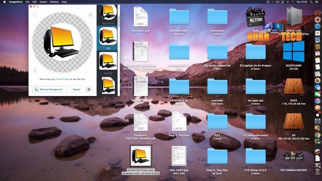Select the Android template thumbnail
Viewport: 322px width, 181px height.
point(108,61)
